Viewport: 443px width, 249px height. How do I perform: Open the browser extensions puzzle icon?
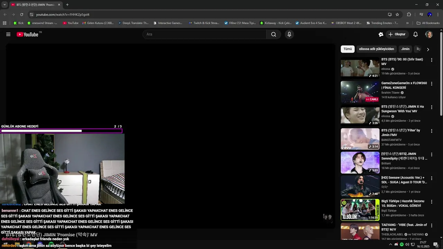(x=409, y=15)
